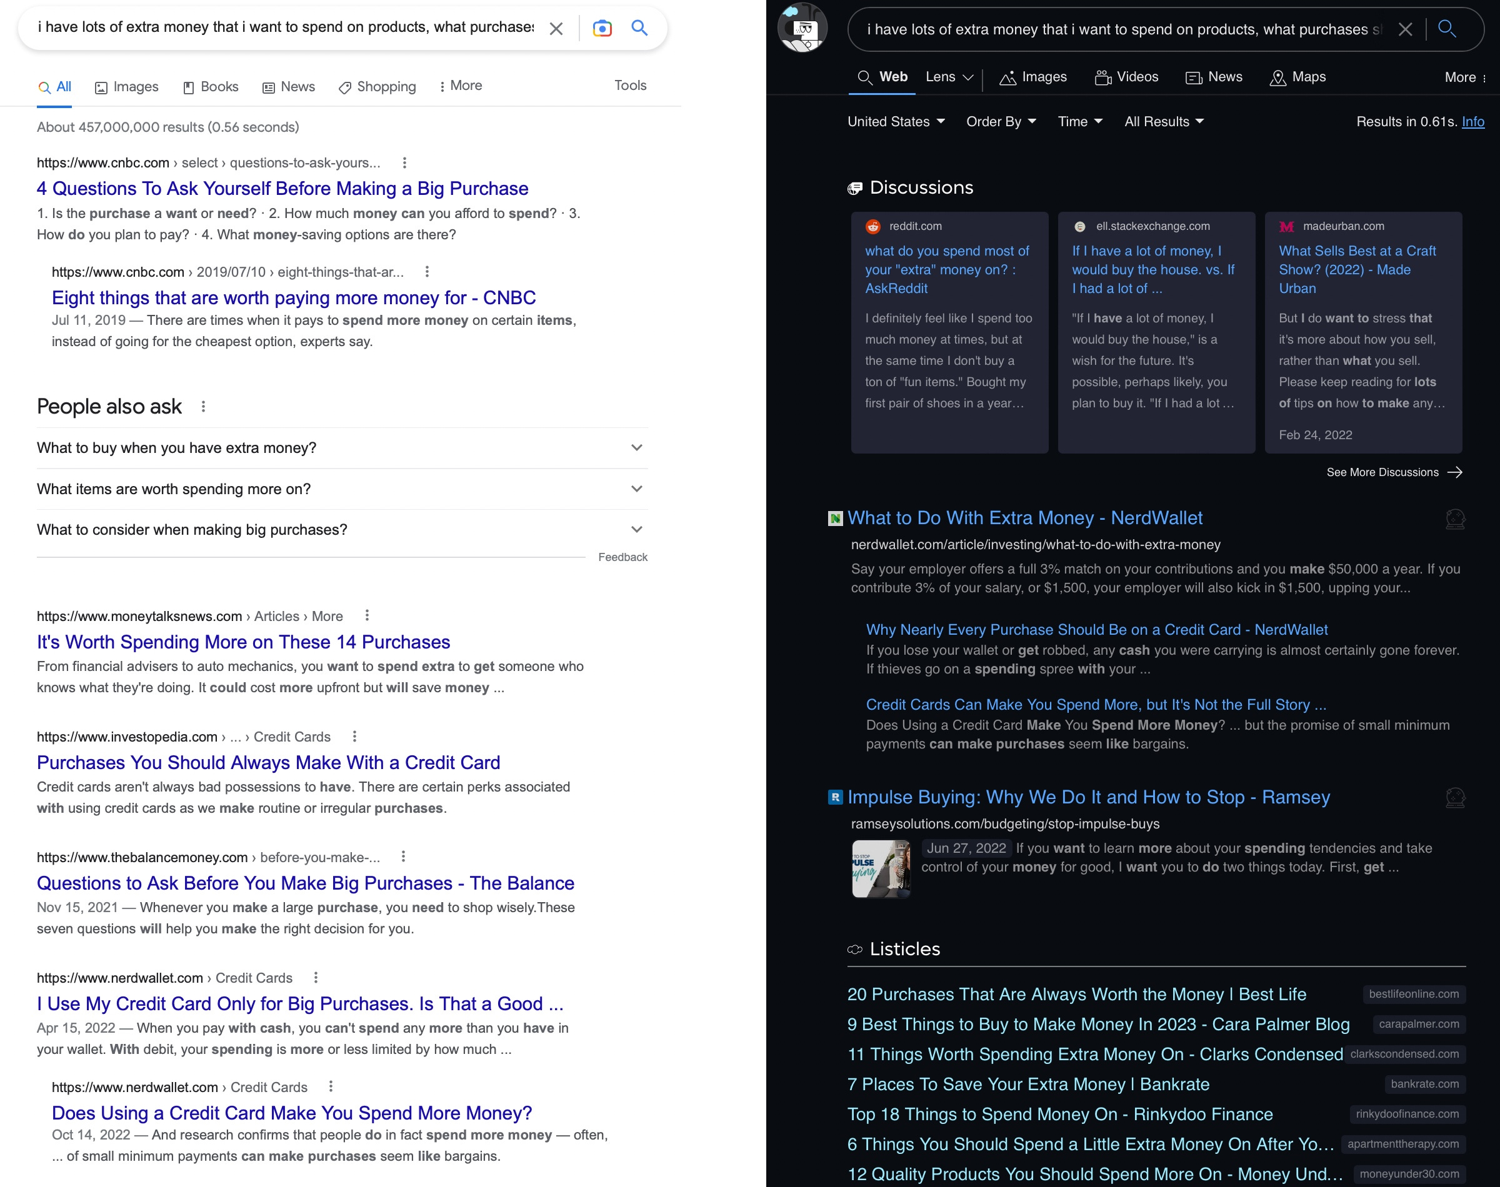Click shield icon next to Ramsey result
This screenshot has height=1187, width=1500.
click(1455, 798)
